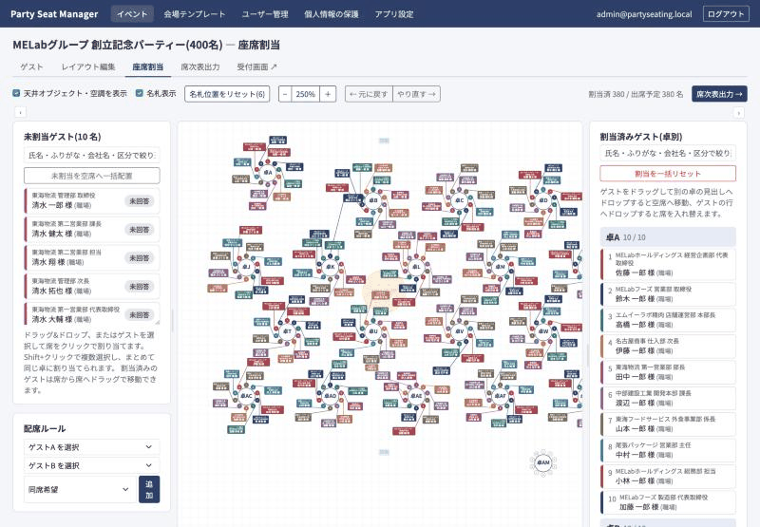This screenshot has width=760, height=527.
Task: Switch to the 席次表出力 tab
Action: point(200,66)
